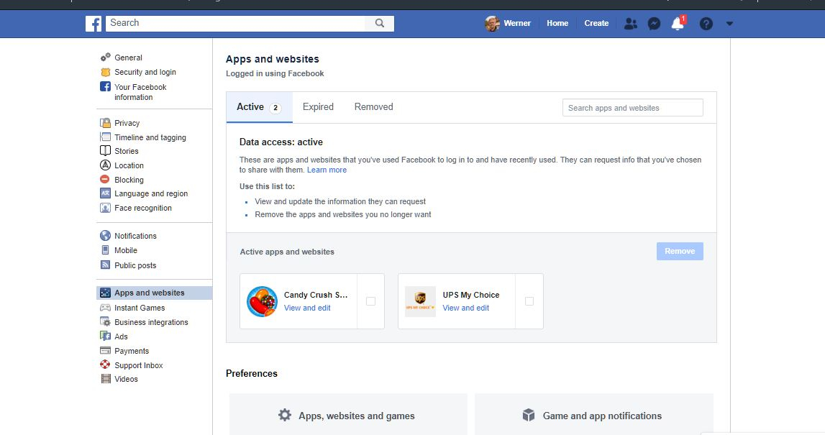Click the Remove button
Image resolution: width=825 pixels, height=435 pixels.
coord(680,252)
